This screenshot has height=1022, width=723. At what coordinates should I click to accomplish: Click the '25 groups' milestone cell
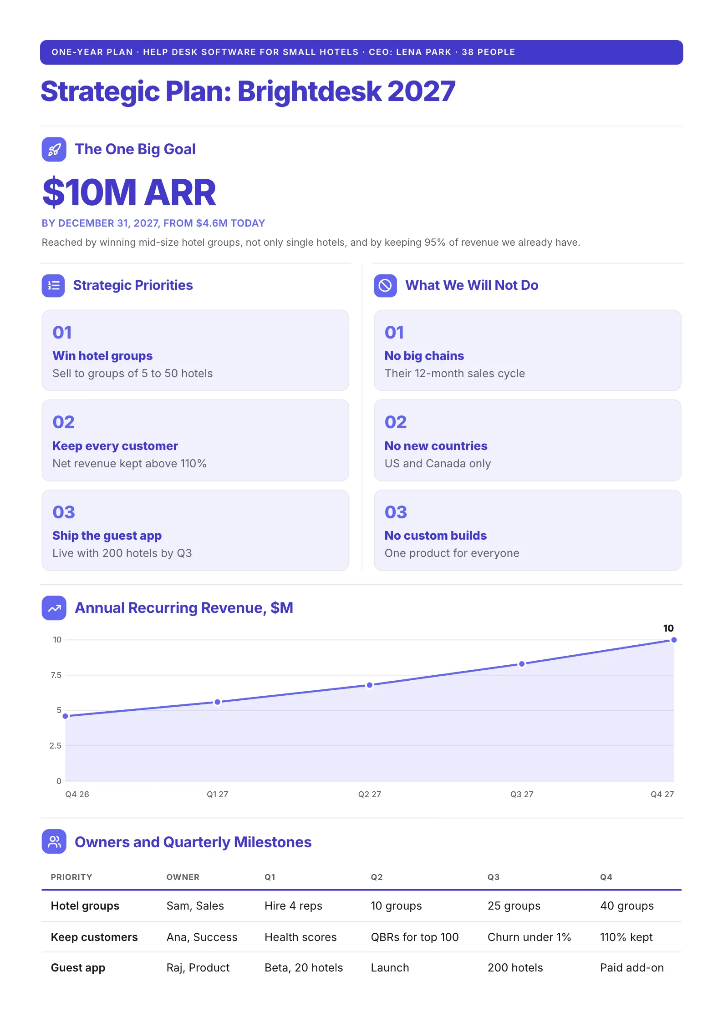514,906
